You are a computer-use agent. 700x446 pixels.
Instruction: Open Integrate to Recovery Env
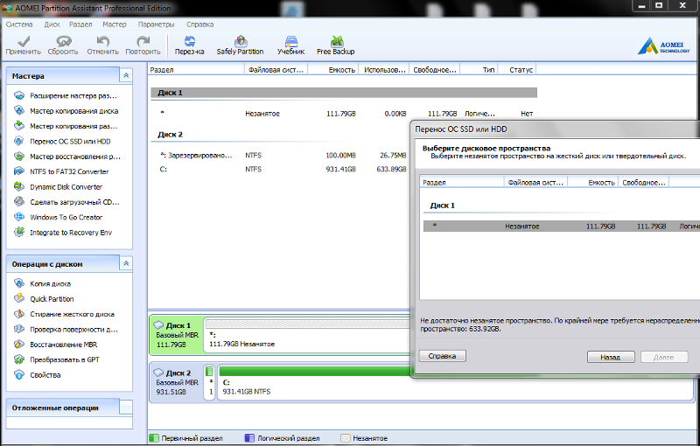tap(63, 233)
